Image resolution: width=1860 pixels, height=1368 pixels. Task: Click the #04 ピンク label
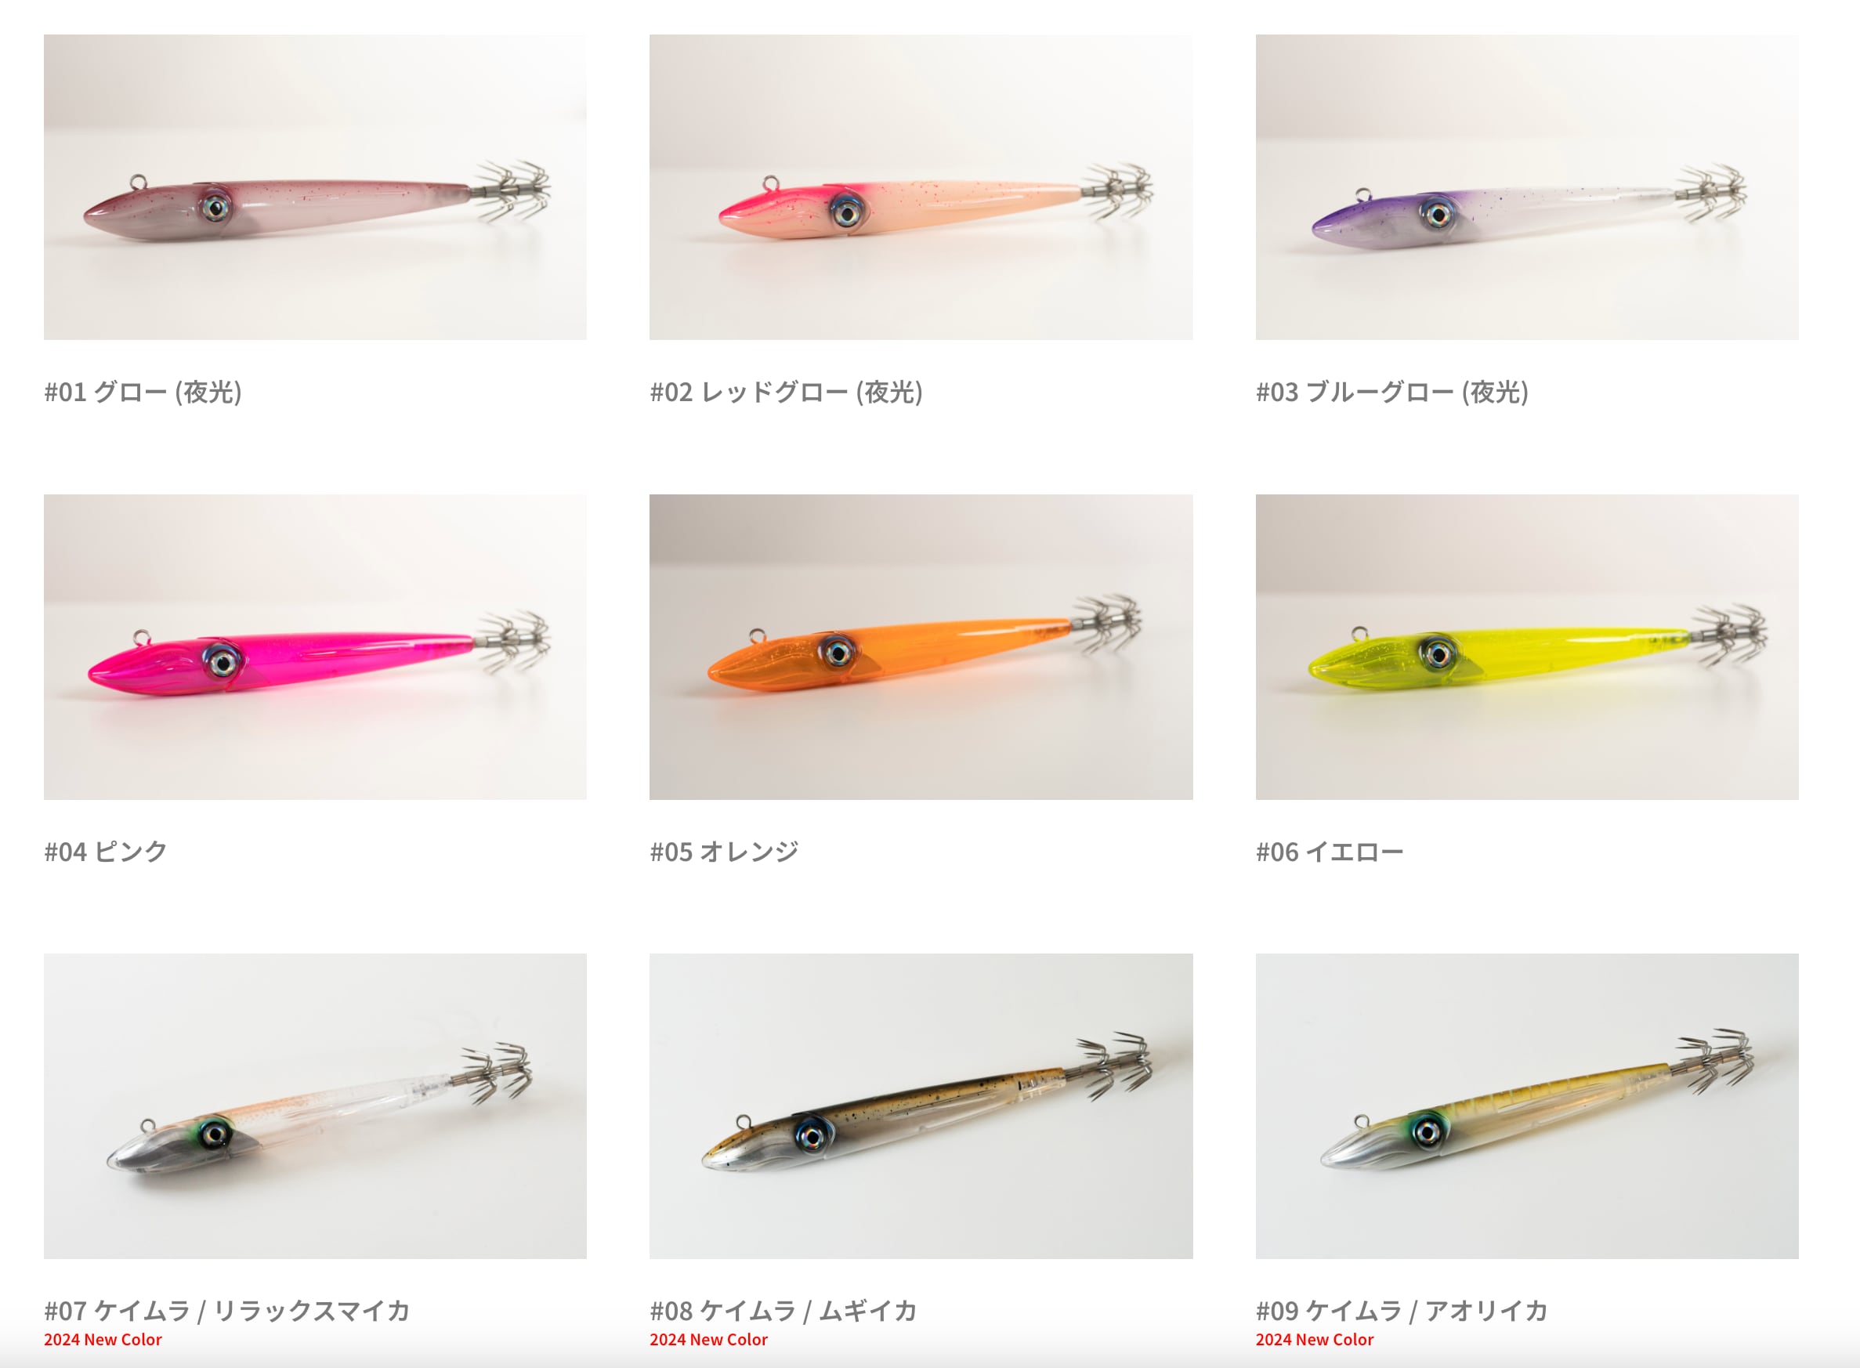point(106,851)
